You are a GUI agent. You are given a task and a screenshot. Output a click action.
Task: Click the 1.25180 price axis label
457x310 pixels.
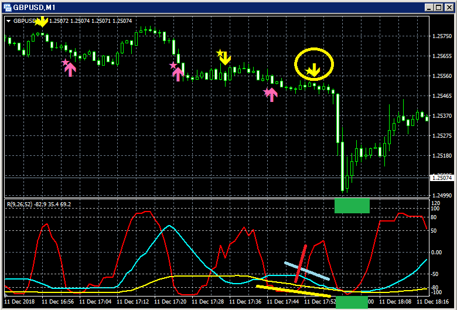click(442, 156)
